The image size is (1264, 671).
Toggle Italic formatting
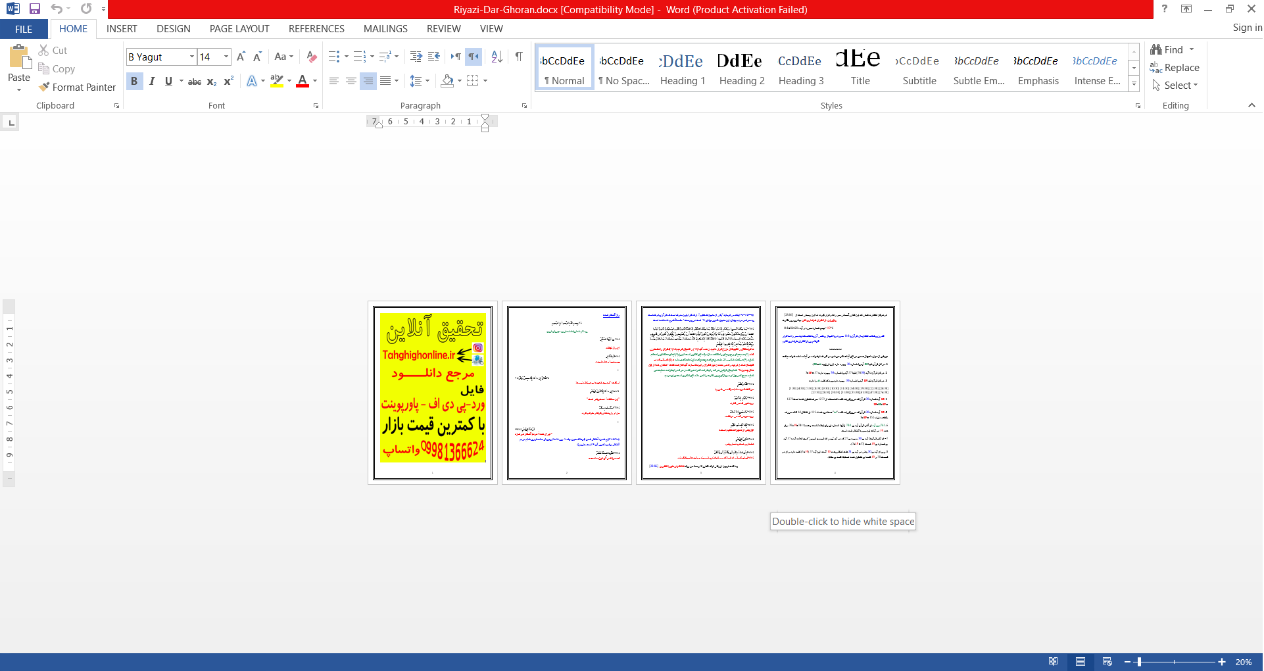pos(152,81)
